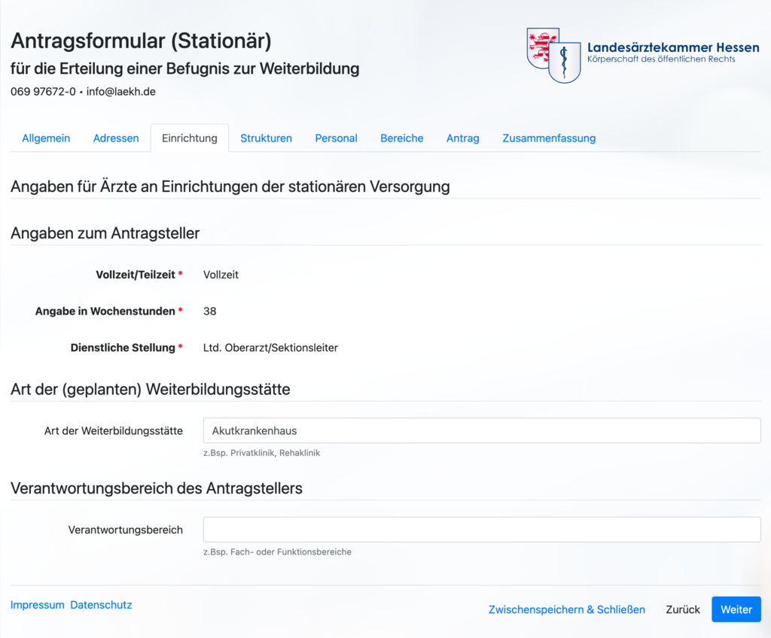The width and height of the screenshot is (771, 638).
Task: Go back with the Zurück button
Action: pyautogui.click(x=682, y=609)
